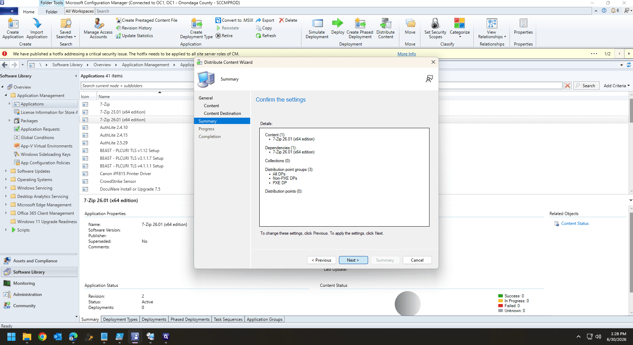Open View Relationships dropdown
The image size is (633, 345).
(x=492, y=28)
